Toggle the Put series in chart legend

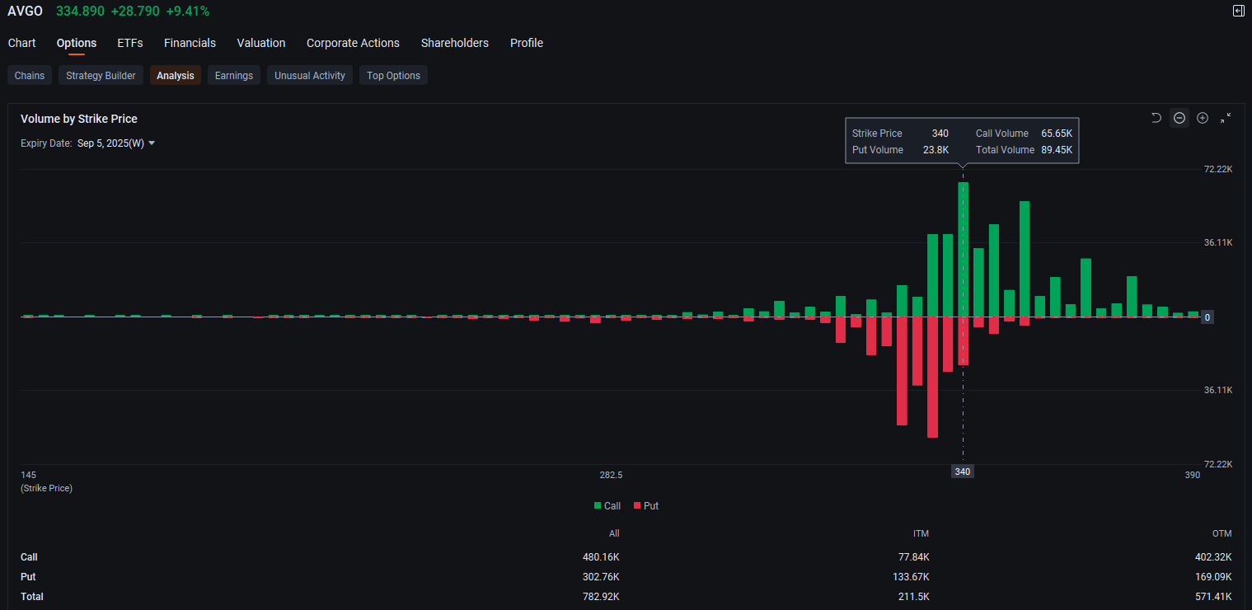click(x=646, y=506)
